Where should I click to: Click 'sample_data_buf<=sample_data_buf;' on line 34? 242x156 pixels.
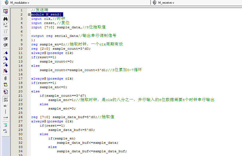92,151
